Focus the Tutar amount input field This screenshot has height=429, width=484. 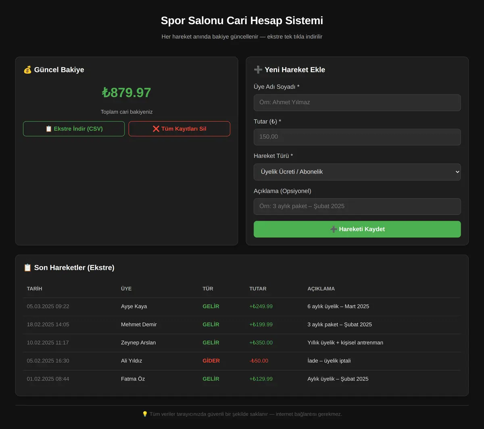click(x=357, y=137)
